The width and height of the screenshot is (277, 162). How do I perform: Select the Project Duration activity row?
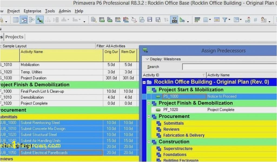(70, 78)
